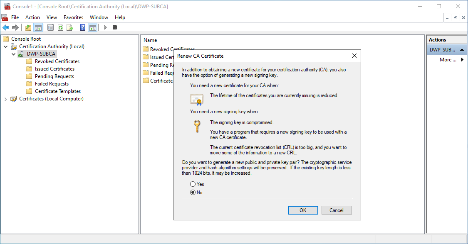
Task: Toggle Show/Hide Console Tree toolbar icon
Action: coord(38,27)
